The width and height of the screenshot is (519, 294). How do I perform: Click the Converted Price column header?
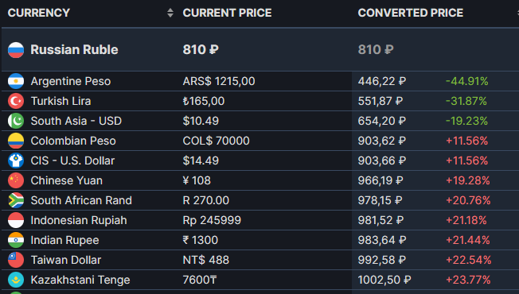coord(411,13)
